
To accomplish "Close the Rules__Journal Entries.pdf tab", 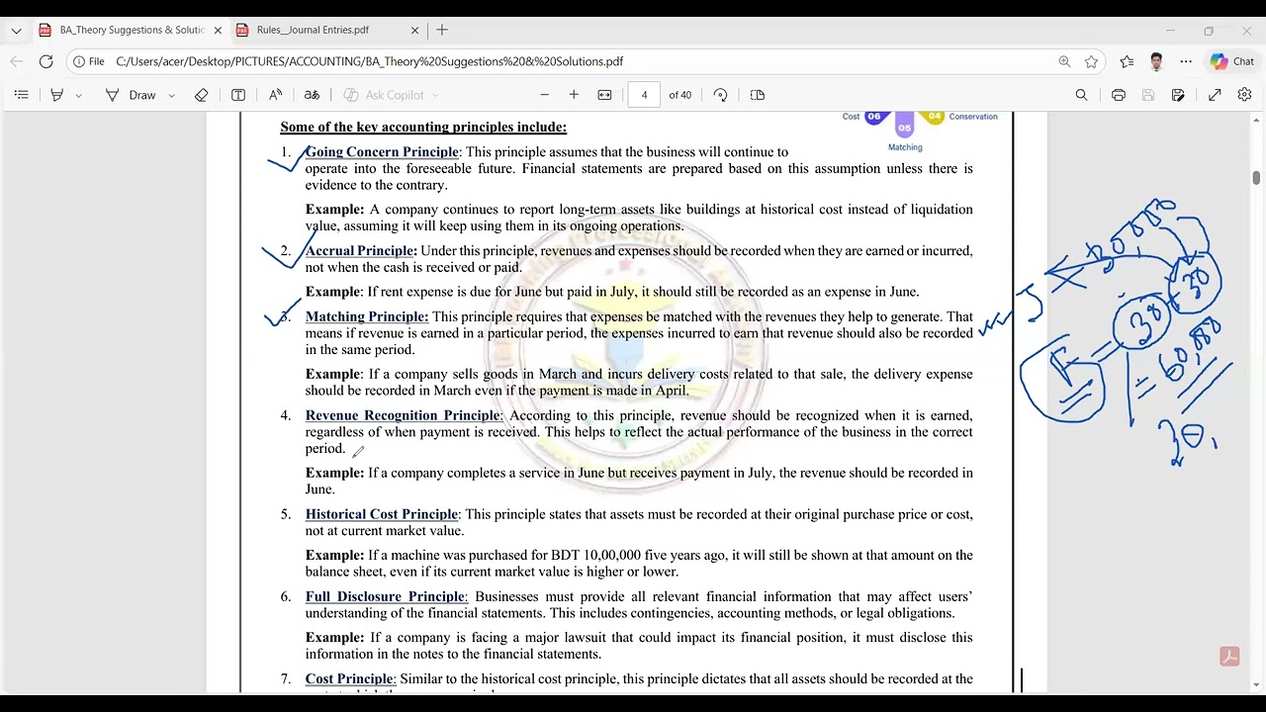I will [x=414, y=31].
